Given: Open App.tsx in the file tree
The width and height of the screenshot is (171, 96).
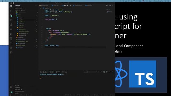Looking at the screenshot, I should tap(21, 20).
